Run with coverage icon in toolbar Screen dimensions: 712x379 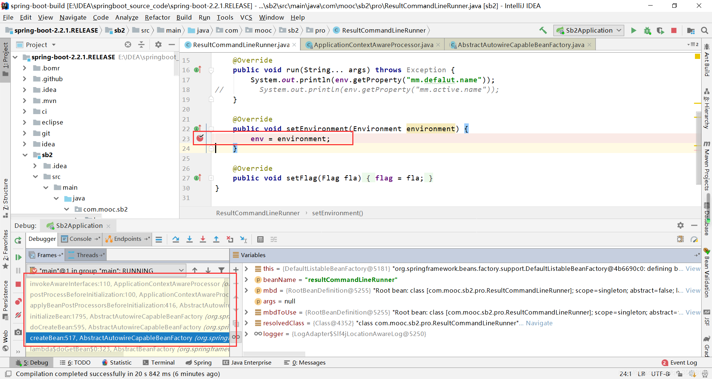point(660,30)
